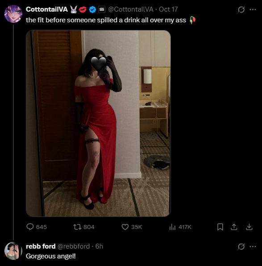Open the Oct 17 timestamp link
Screen dimensions: 262x266
(168, 9)
